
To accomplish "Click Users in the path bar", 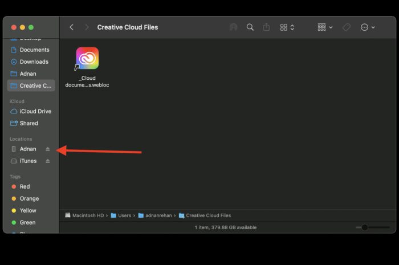I will [121, 215].
